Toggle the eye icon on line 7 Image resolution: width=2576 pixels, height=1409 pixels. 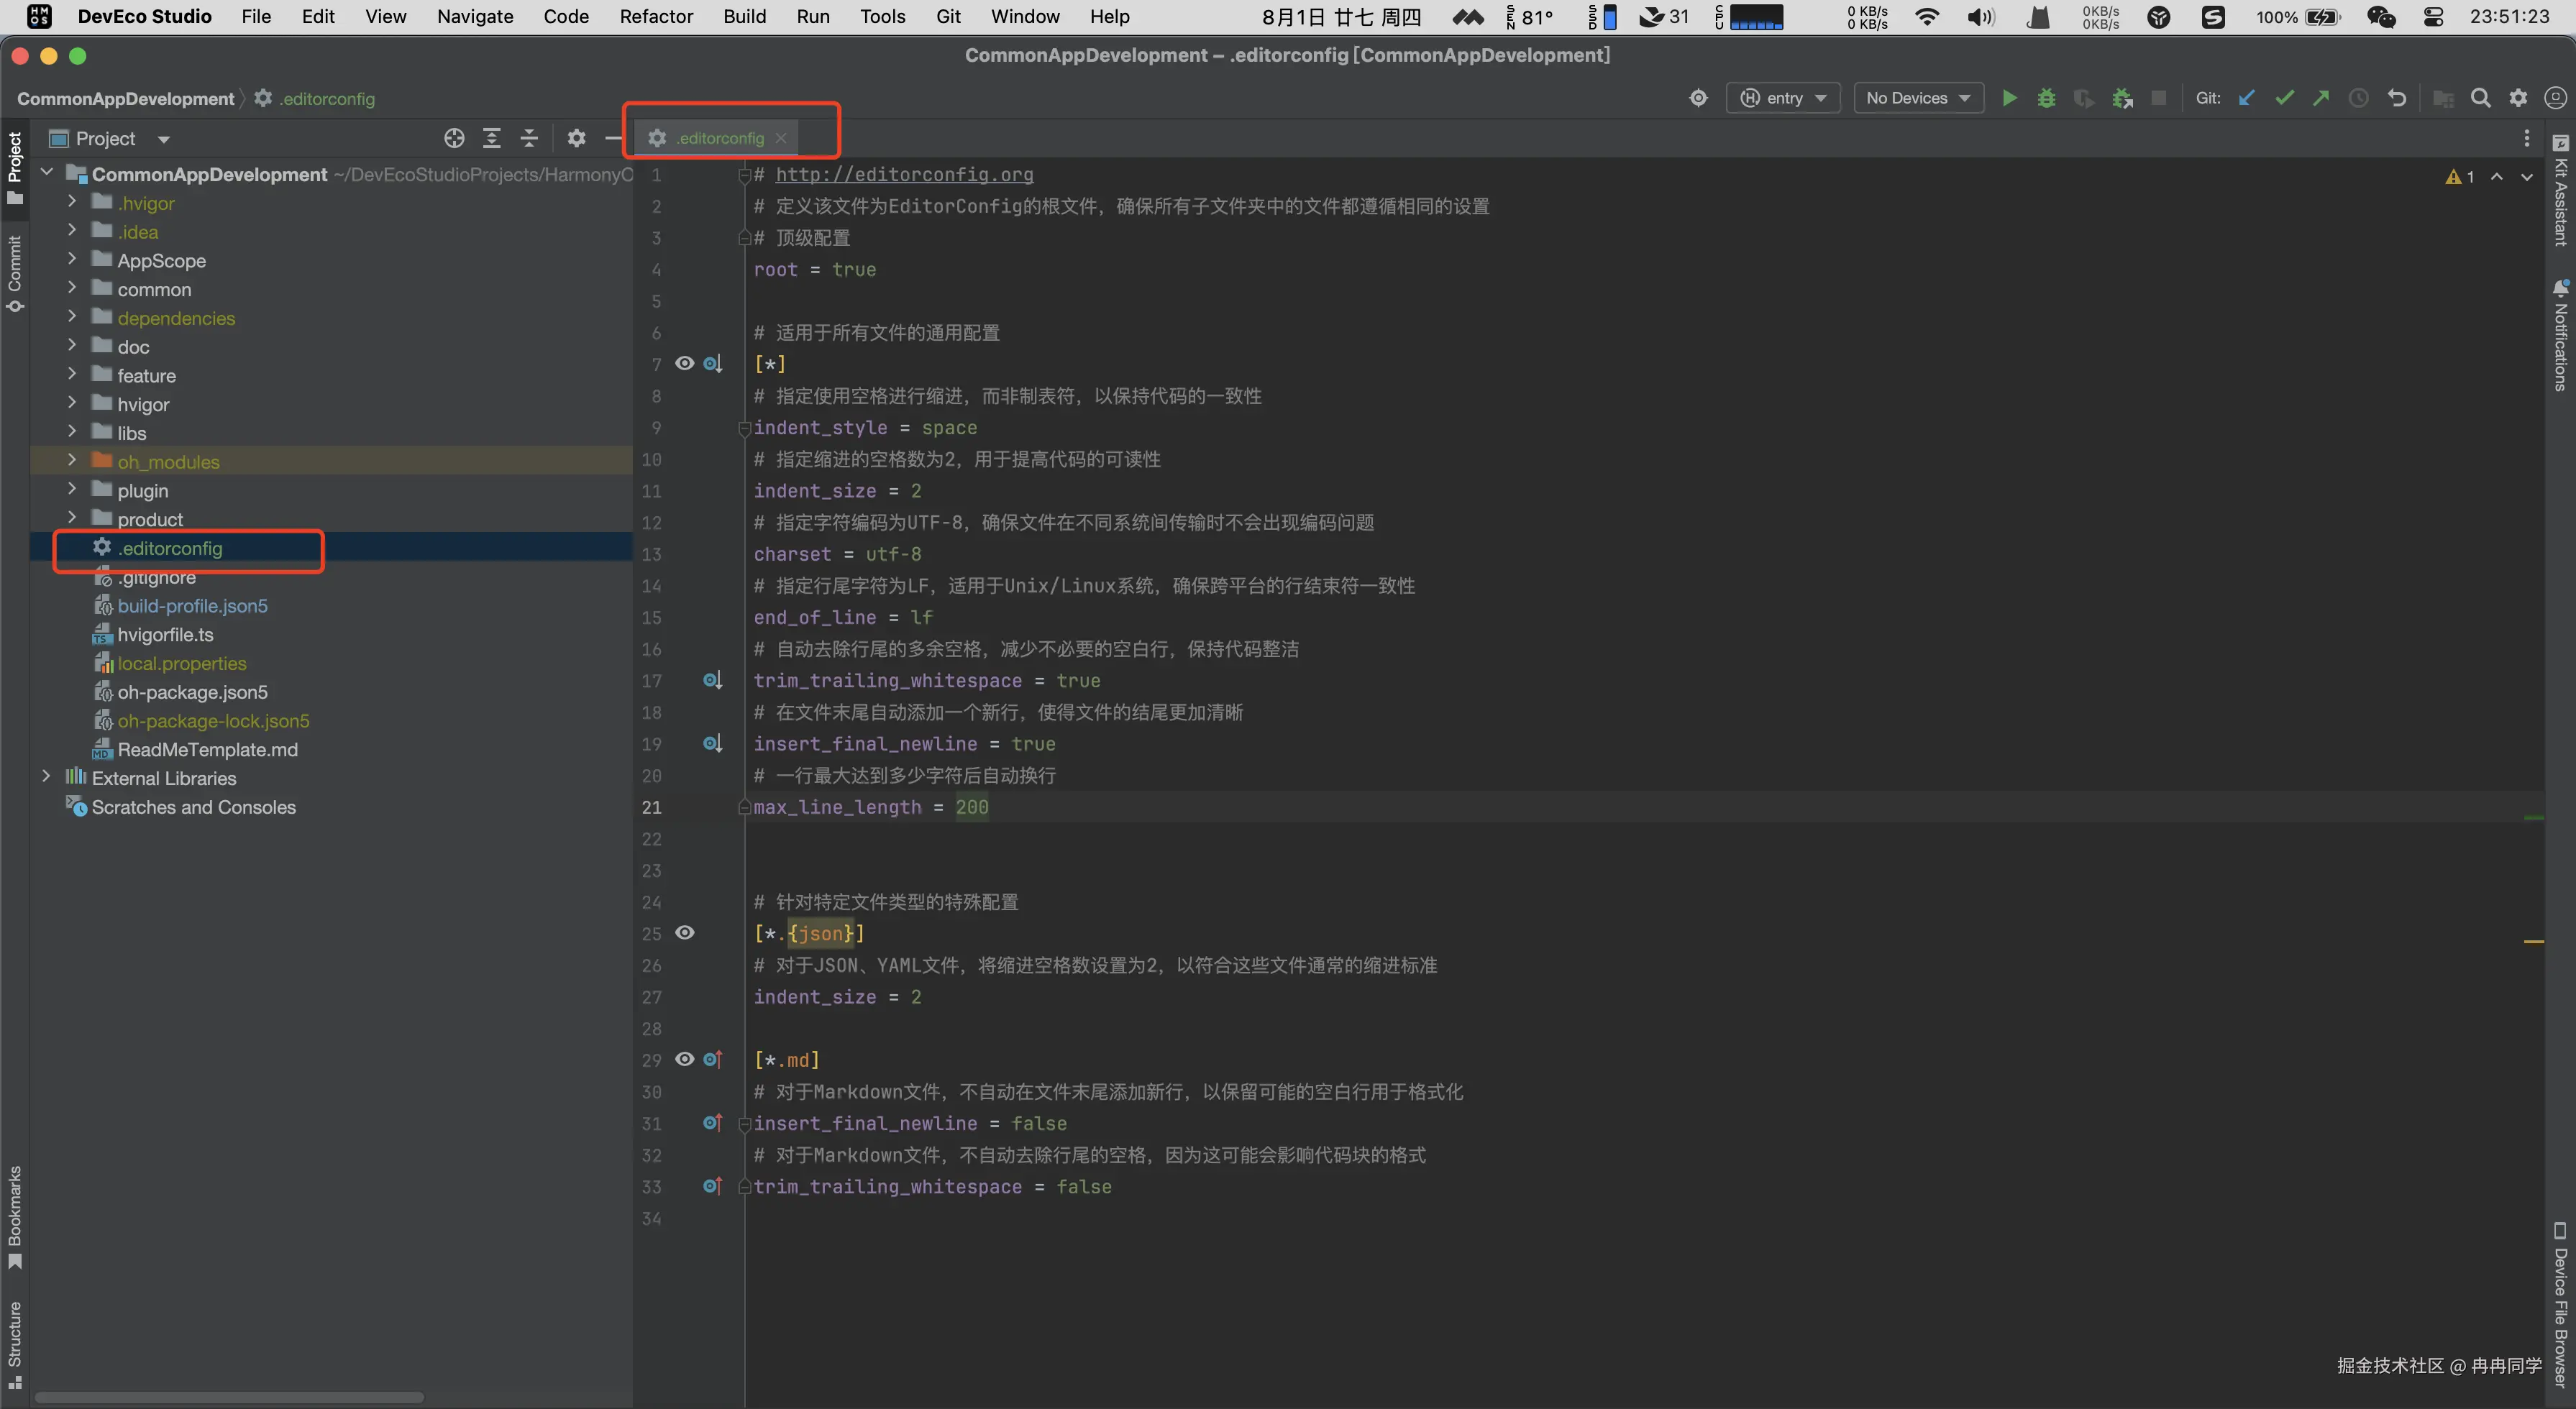(684, 364)
